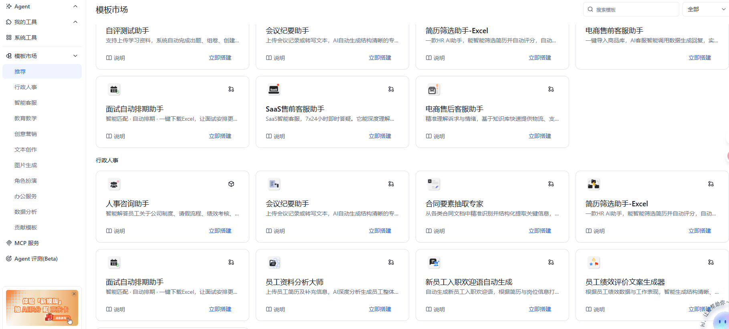Close the promotional banner in sidebar
This screenshot has width=729, height=329.
(x=74, y=294)
